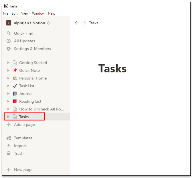Open the File menu

coord(6,13)
